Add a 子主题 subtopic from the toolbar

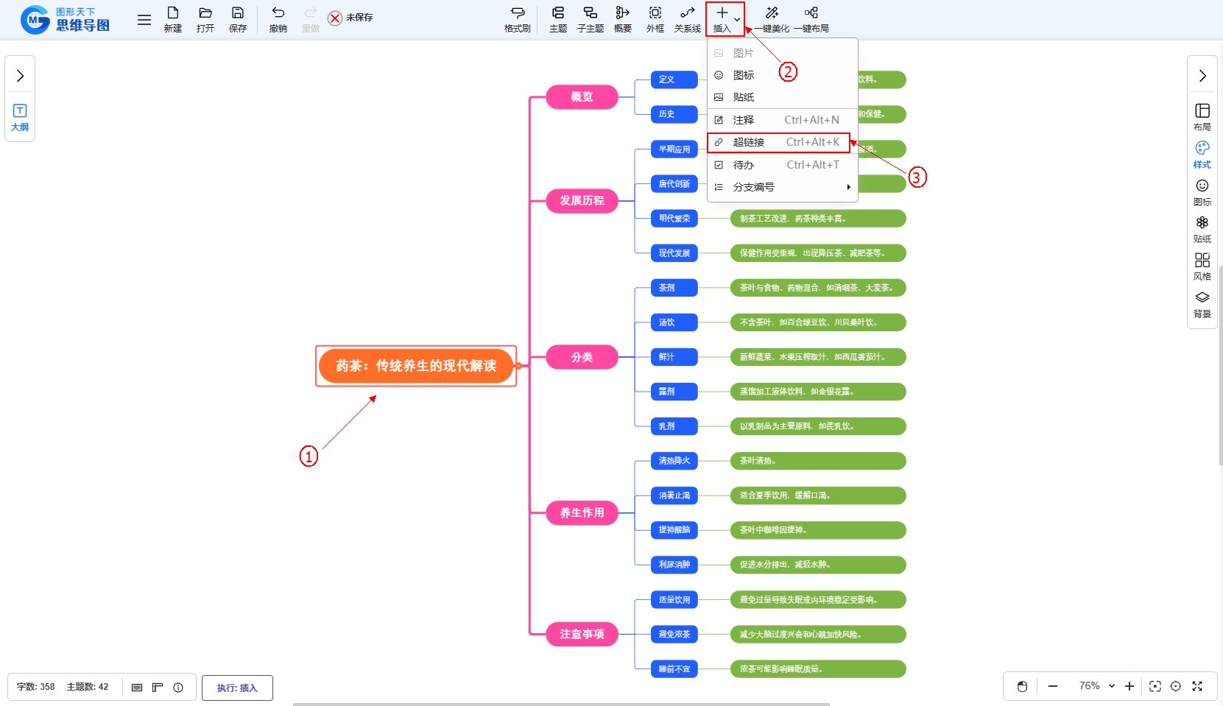tap(590, 18)
